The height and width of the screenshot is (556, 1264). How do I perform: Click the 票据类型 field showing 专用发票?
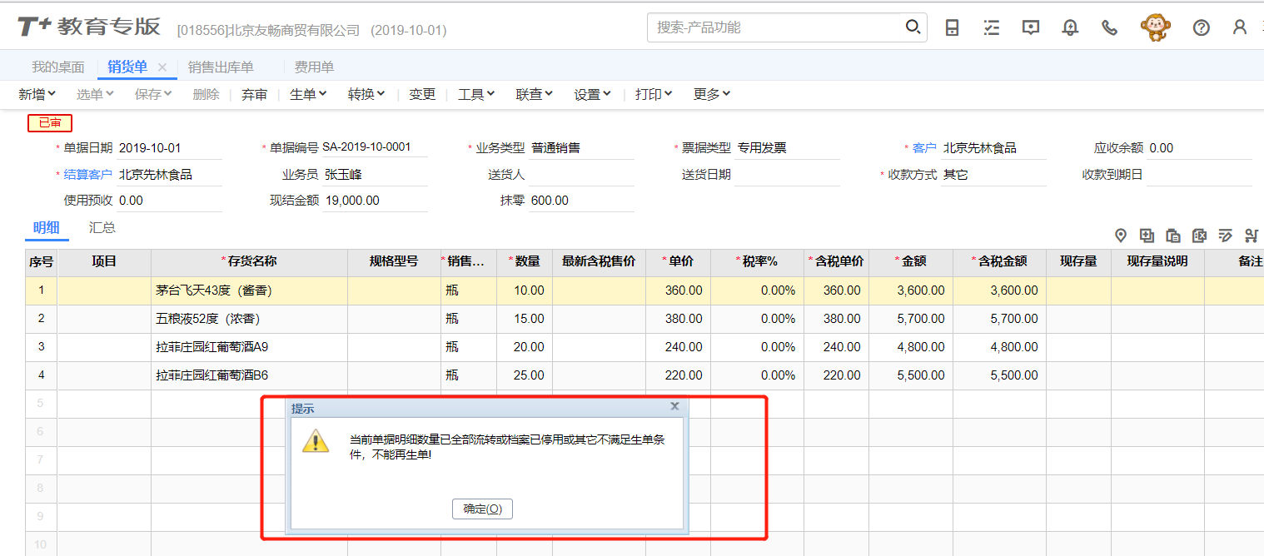tap(788, 148)
